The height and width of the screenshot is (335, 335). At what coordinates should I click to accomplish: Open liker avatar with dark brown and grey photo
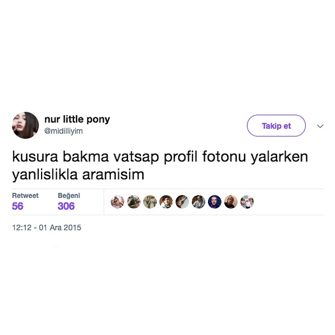[x=182, y=202]
